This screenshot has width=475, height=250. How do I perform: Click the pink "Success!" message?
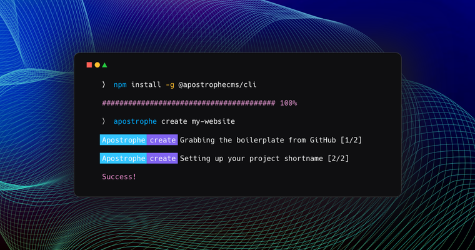click(119, 177)
